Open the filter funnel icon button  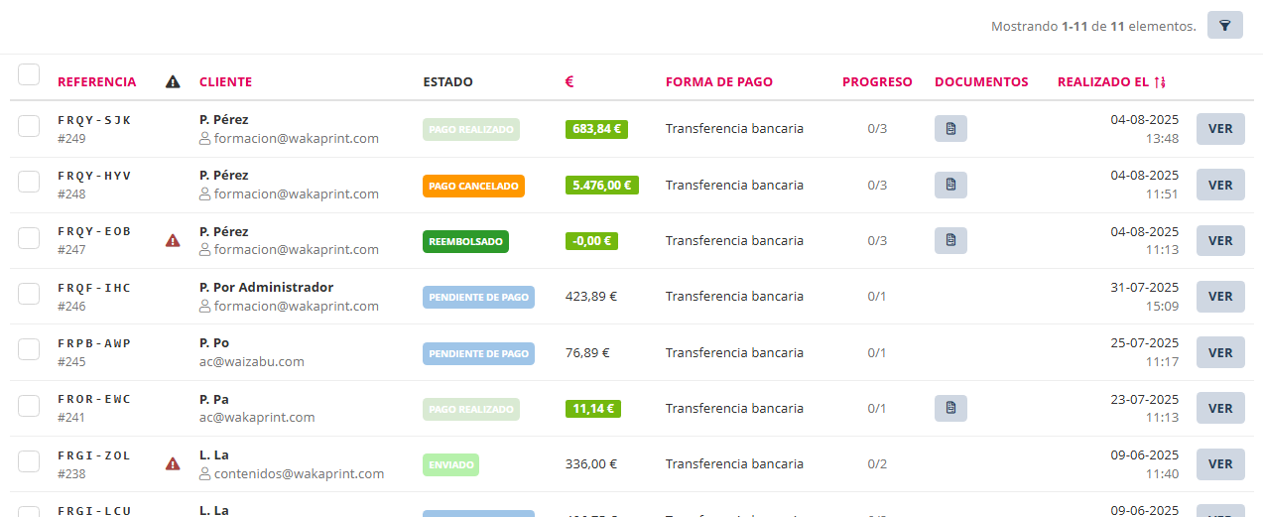pos(1224,26)
